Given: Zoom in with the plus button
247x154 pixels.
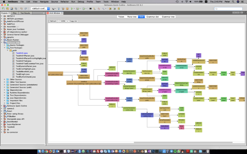Looking at the screenshot, I should click(x=67, y=21).
